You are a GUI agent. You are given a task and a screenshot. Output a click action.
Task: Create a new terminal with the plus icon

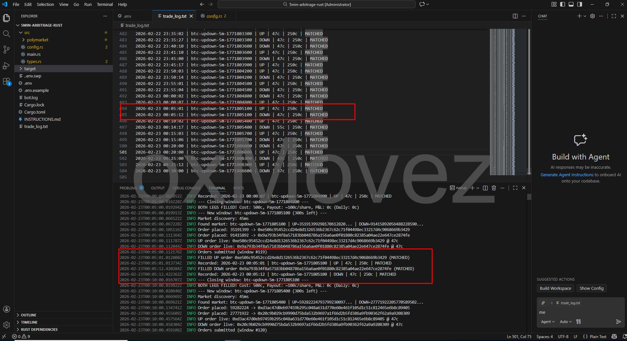pyautogui.click(x=472, y=188)
